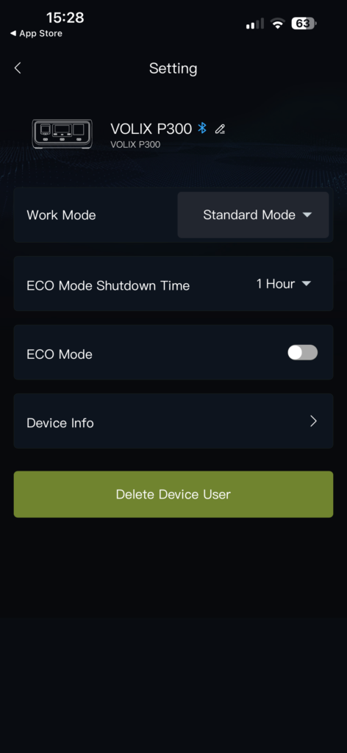Open the Standard Mode dropdown
The width and height of the screenshot is (347, 753).
click(253, 215)
